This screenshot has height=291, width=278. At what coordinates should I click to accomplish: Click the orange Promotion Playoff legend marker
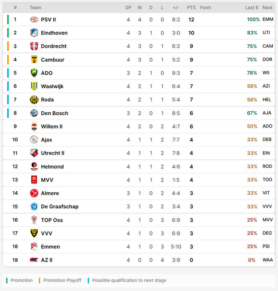click(x=39, y=280)
